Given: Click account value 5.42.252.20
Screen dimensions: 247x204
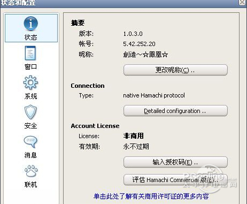Looking at the screenshot, I should (x=139, y=44).
